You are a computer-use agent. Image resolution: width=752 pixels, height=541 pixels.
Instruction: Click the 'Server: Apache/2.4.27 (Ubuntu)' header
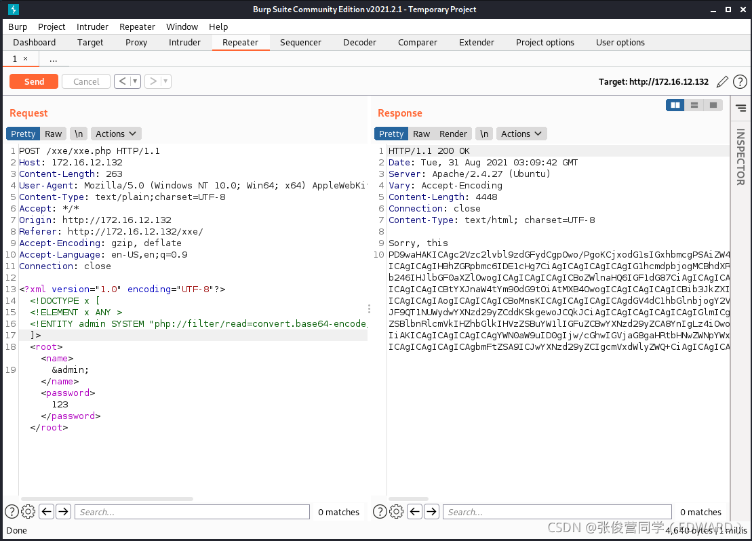coord(469,174)
